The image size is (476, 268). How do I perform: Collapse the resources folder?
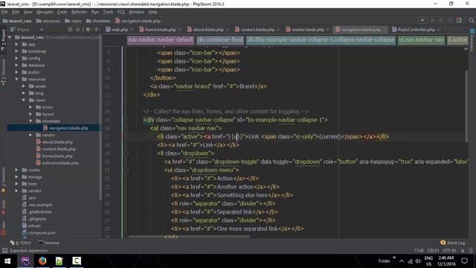click(x=16, y=80)
